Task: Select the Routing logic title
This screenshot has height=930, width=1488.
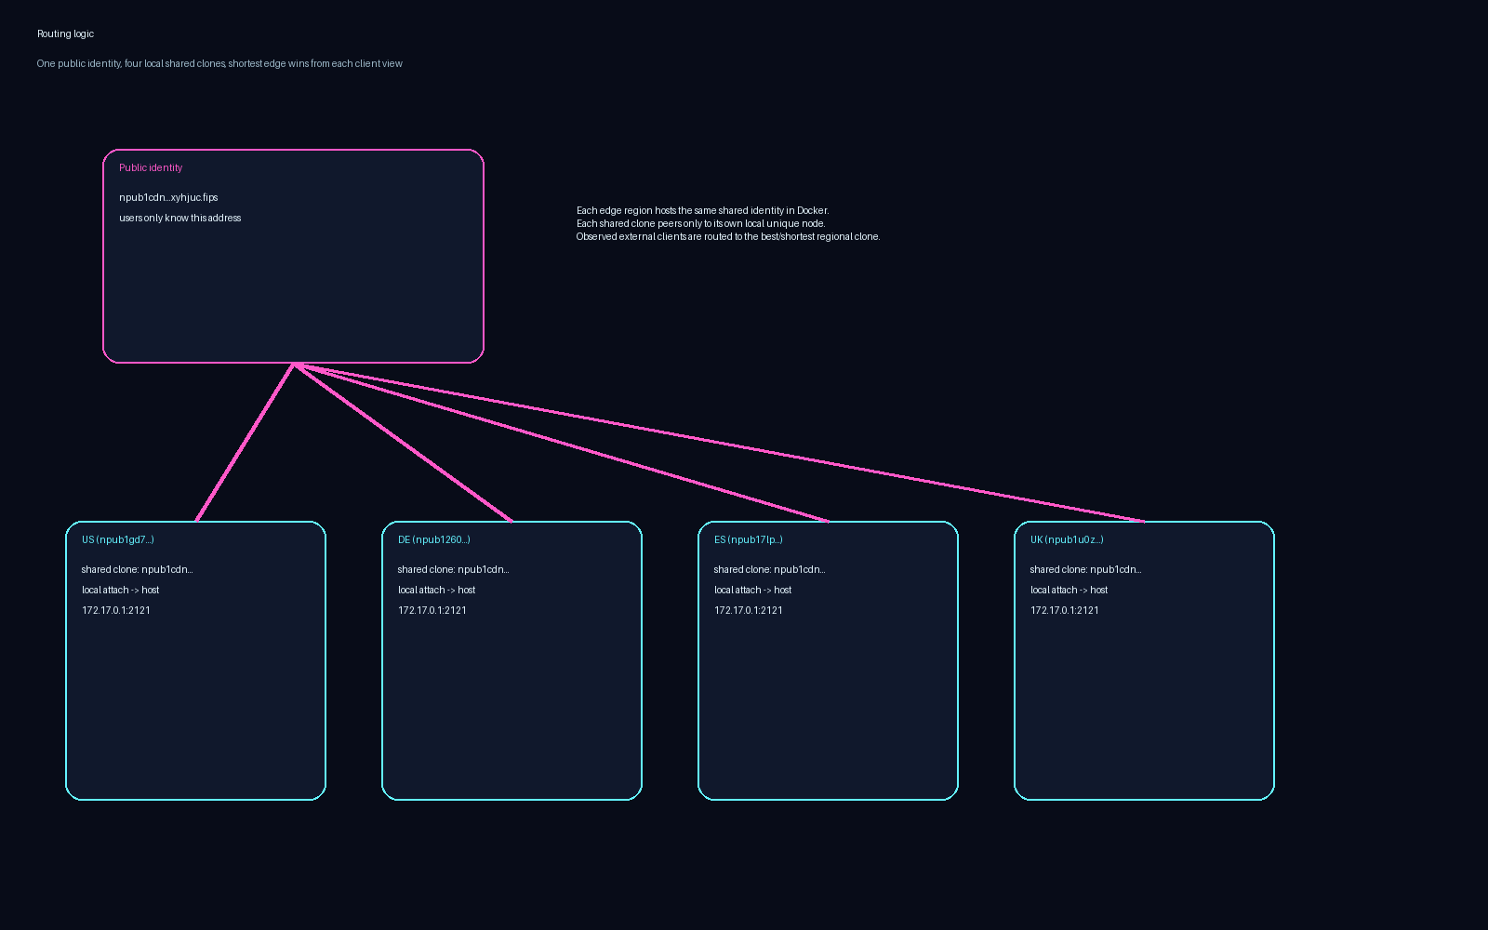Action: click(x=65, y=33)
